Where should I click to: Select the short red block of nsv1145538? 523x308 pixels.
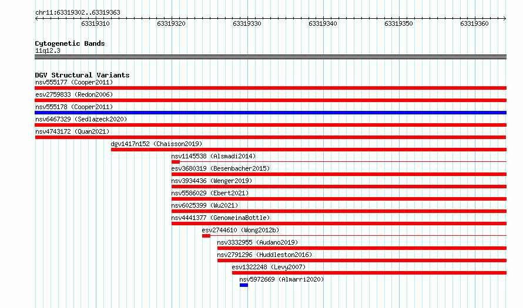click(176, 162)
